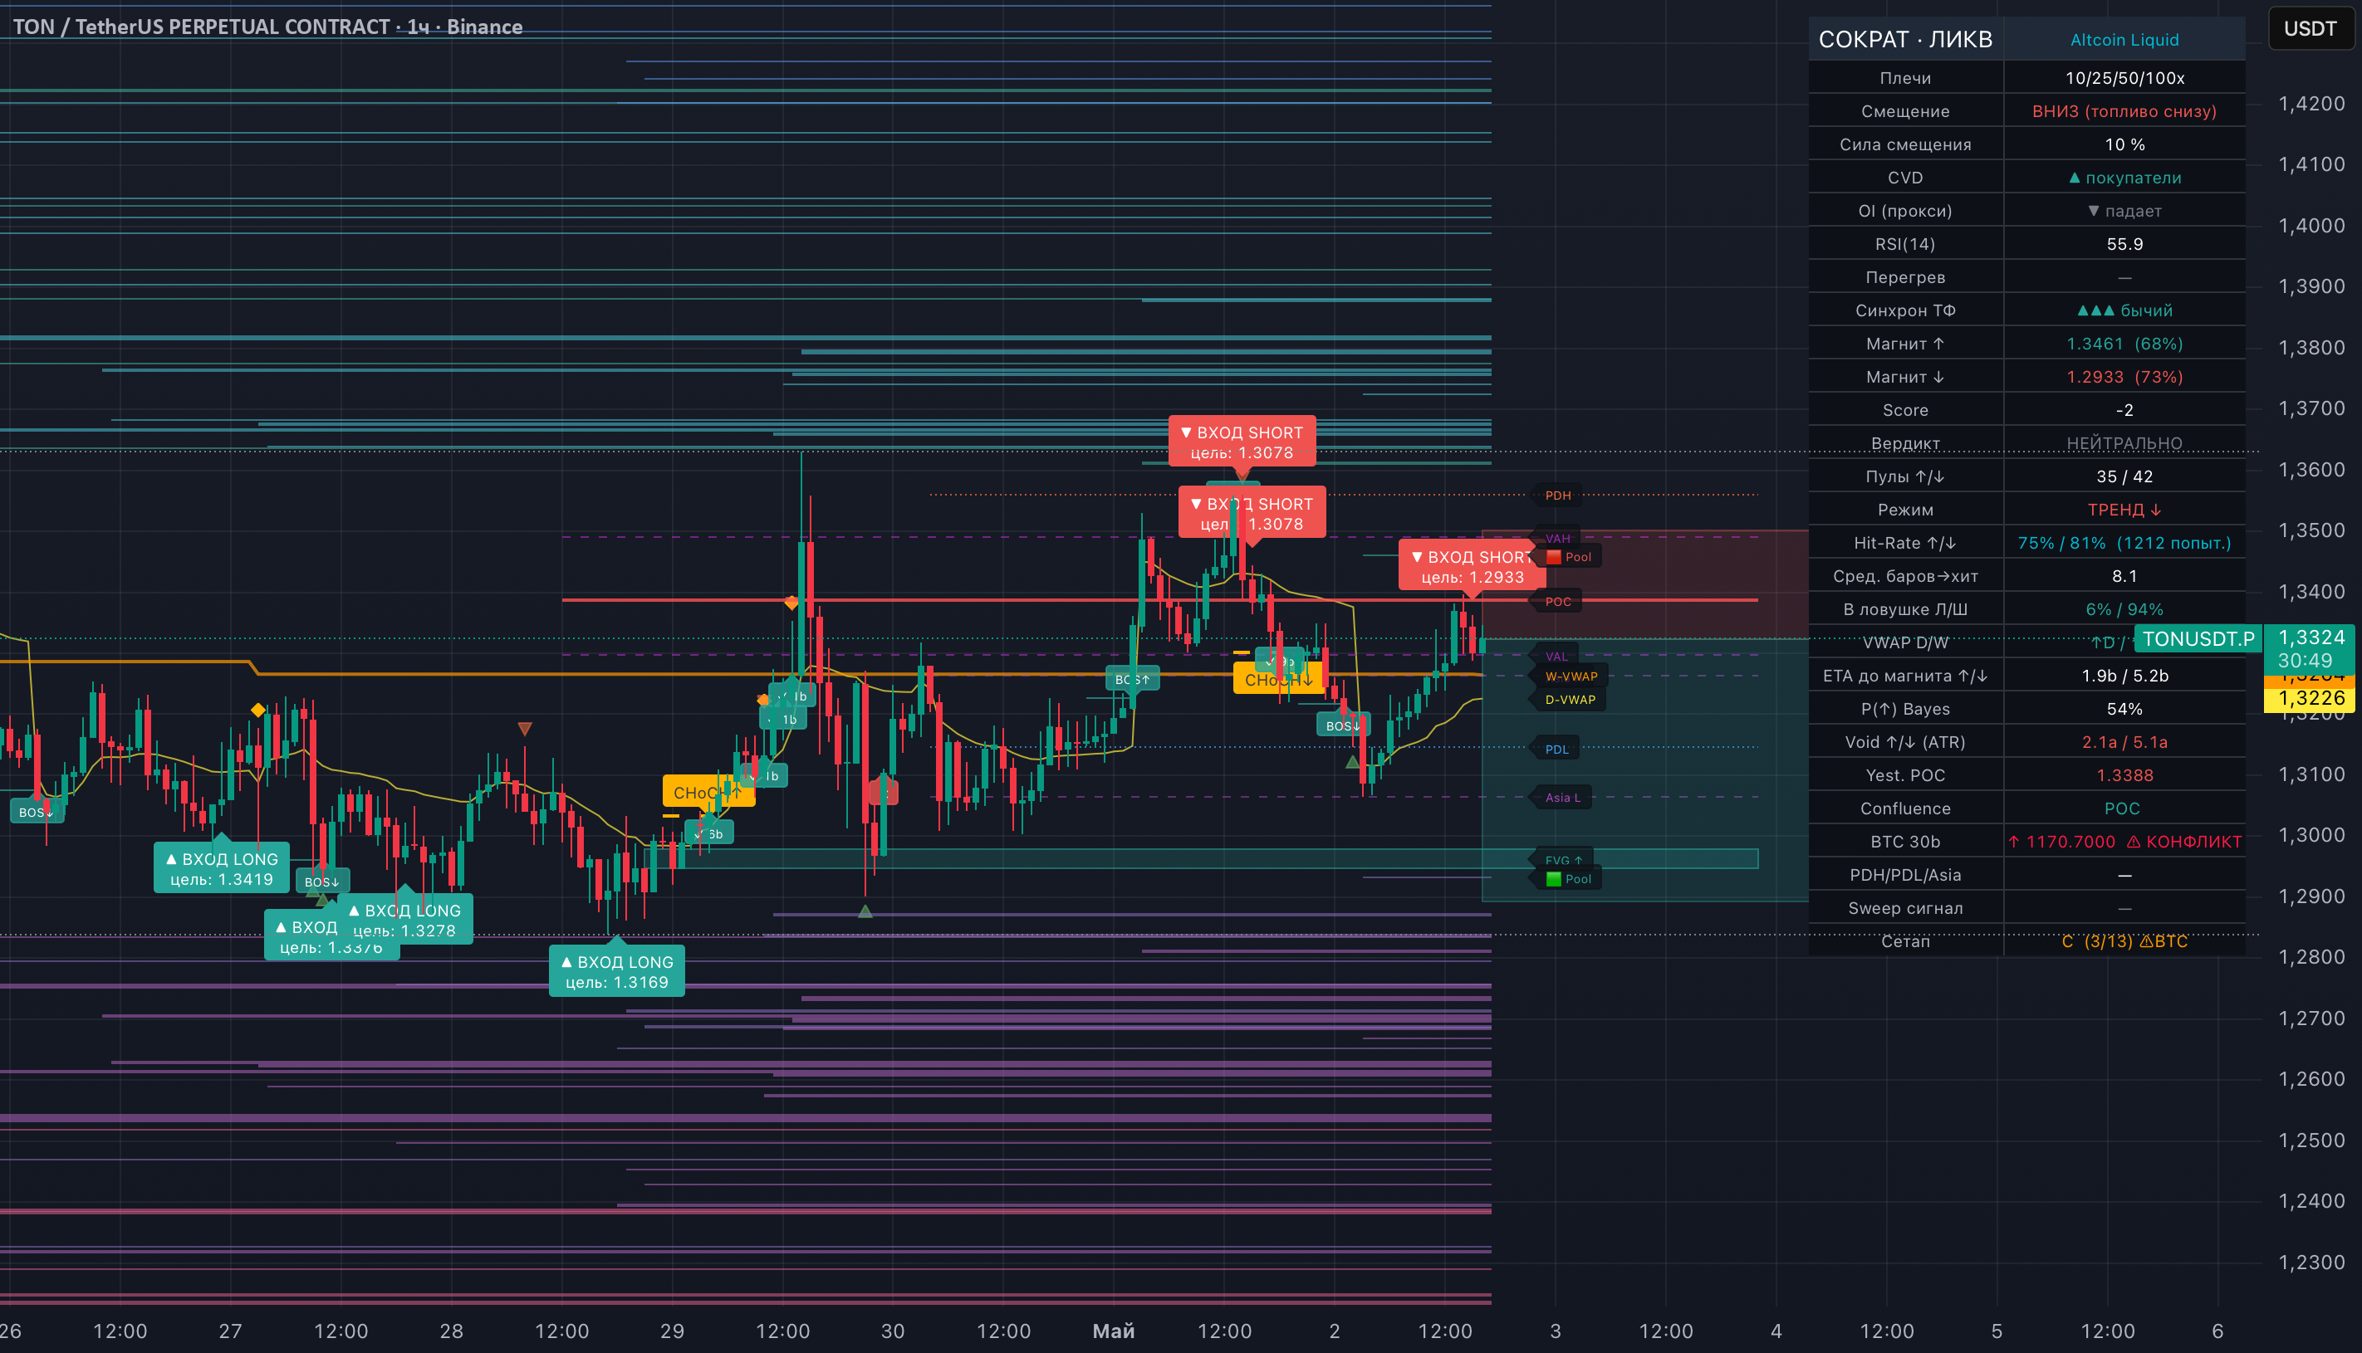Click the ВНИЗ (топливо снизу) value
The image size is (2362, 1353).
click(2124, 111)
